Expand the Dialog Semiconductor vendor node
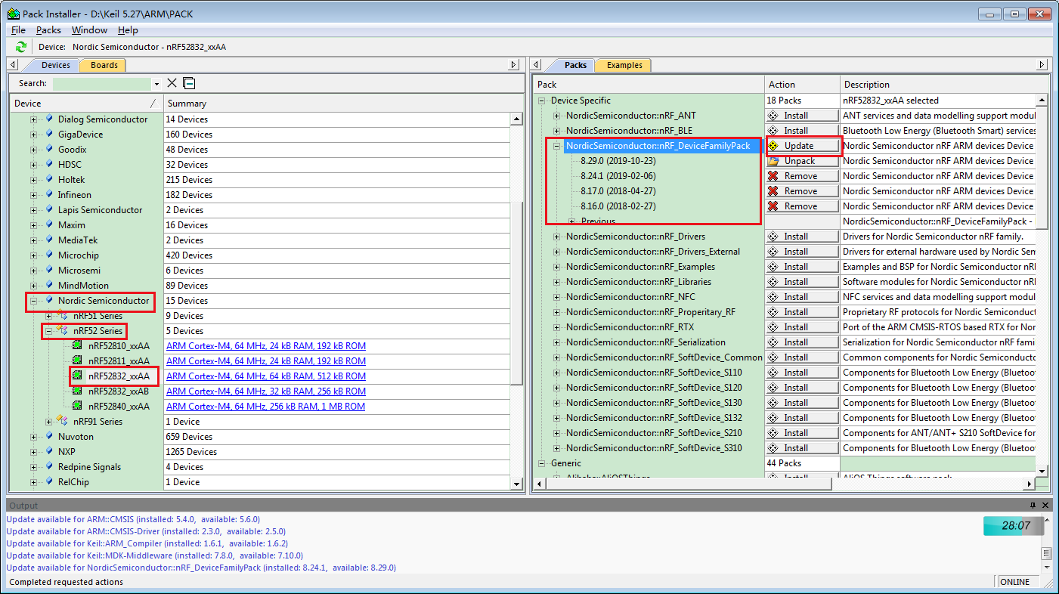This screenshot has height=594, width=1059. click(33, 119)
